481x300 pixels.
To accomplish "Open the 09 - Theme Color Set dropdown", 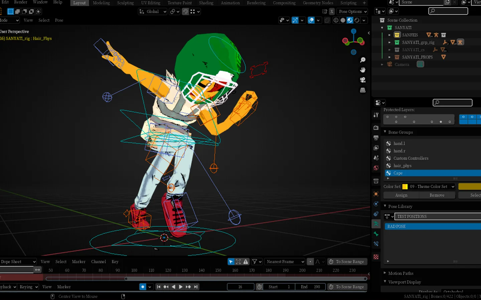I will [x=429, y=187].
